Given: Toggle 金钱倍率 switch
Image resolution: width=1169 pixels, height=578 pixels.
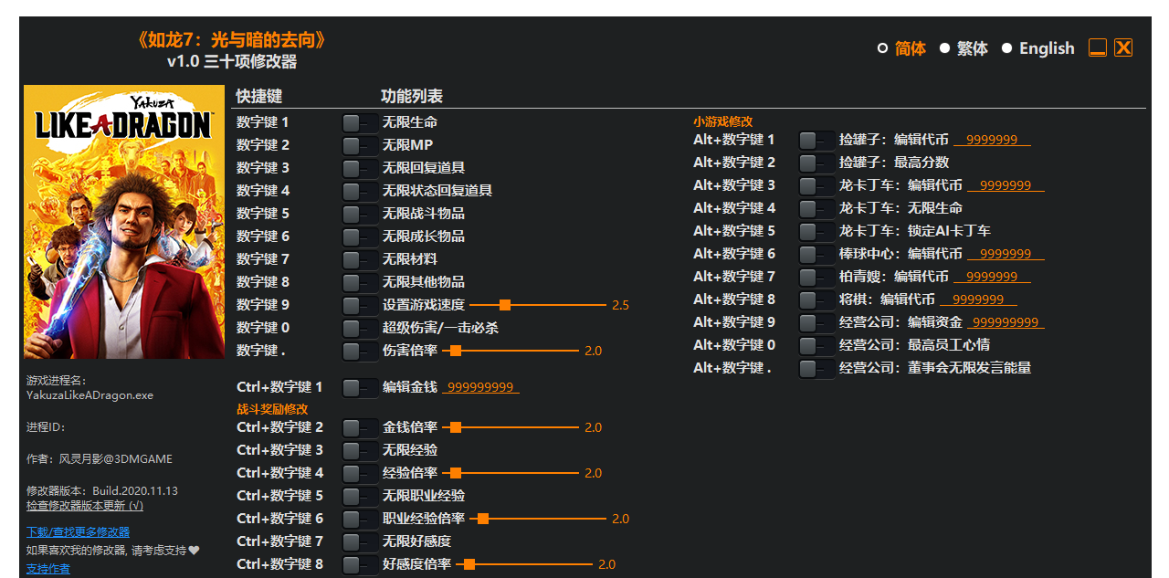Looking at the screenshot, I should click(360, 427).
